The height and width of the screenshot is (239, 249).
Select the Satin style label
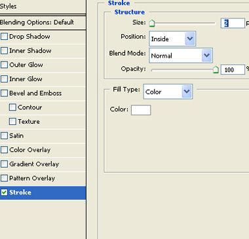(16, 136)
